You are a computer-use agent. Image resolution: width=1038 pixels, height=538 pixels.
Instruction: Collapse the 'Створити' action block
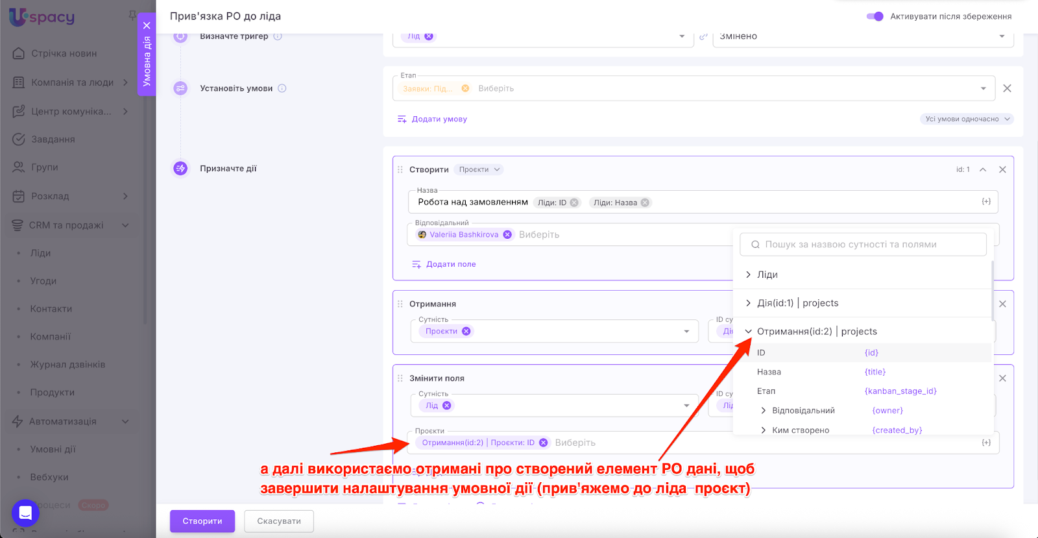[x=983, y=169]
